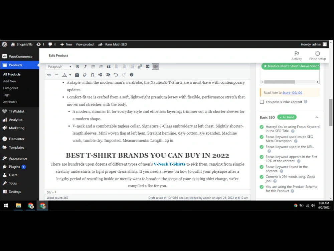
Task: Apply blockquote formatting
Action: (x=109, y=67)
